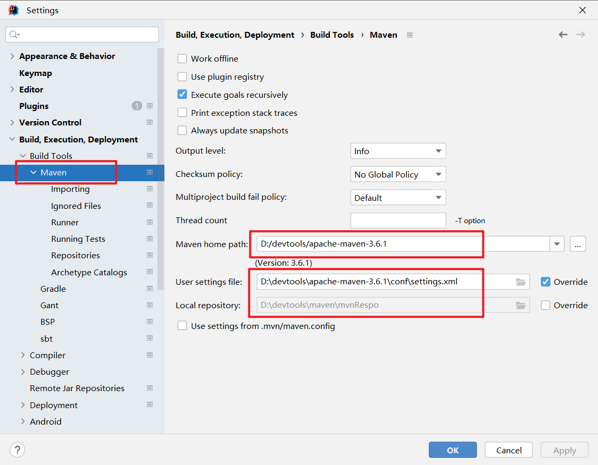The width and height of the screenshot is (598, 465).
Task: Open the Checksum policy dropdown
Action: click(x=398, y=174)
